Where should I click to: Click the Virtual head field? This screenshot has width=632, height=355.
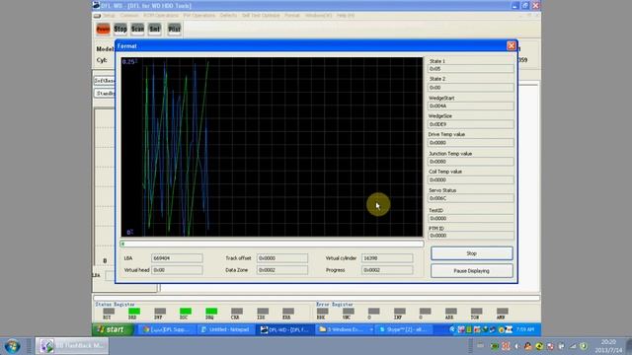[x=177, y=270]
